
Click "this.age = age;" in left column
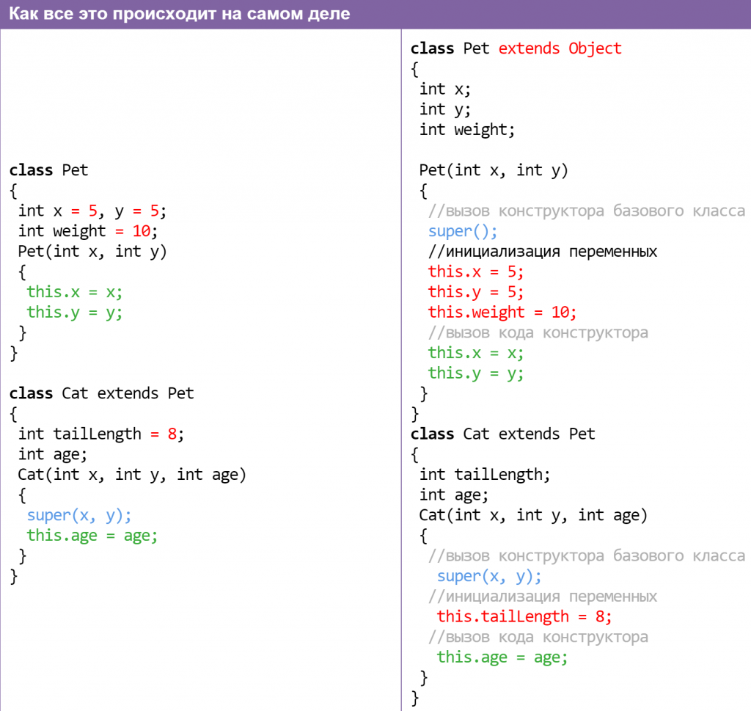pyautogui.click(x=92, y=536)
